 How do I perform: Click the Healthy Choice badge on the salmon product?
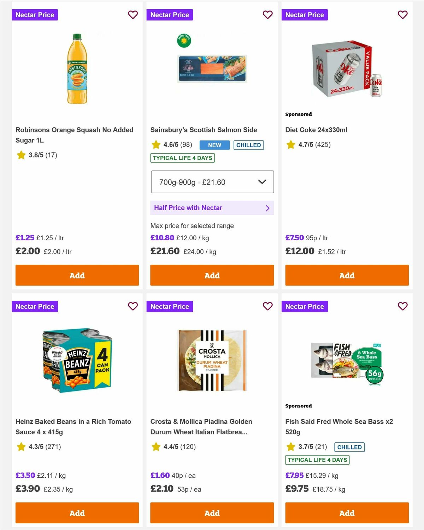[x=184, y=40]
